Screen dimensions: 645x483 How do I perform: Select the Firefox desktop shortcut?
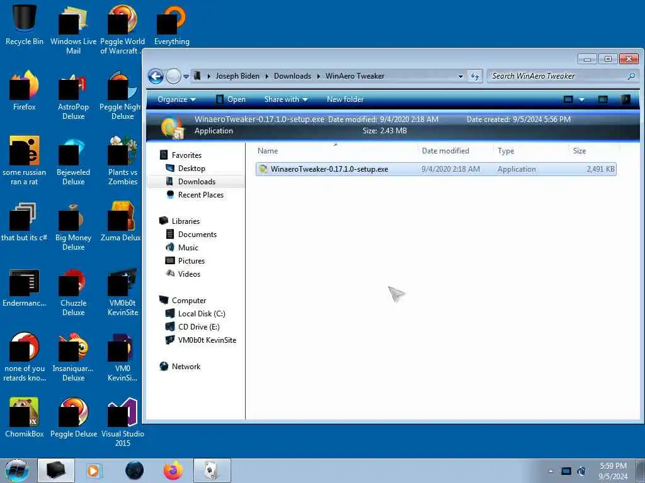tap(25, 91)
